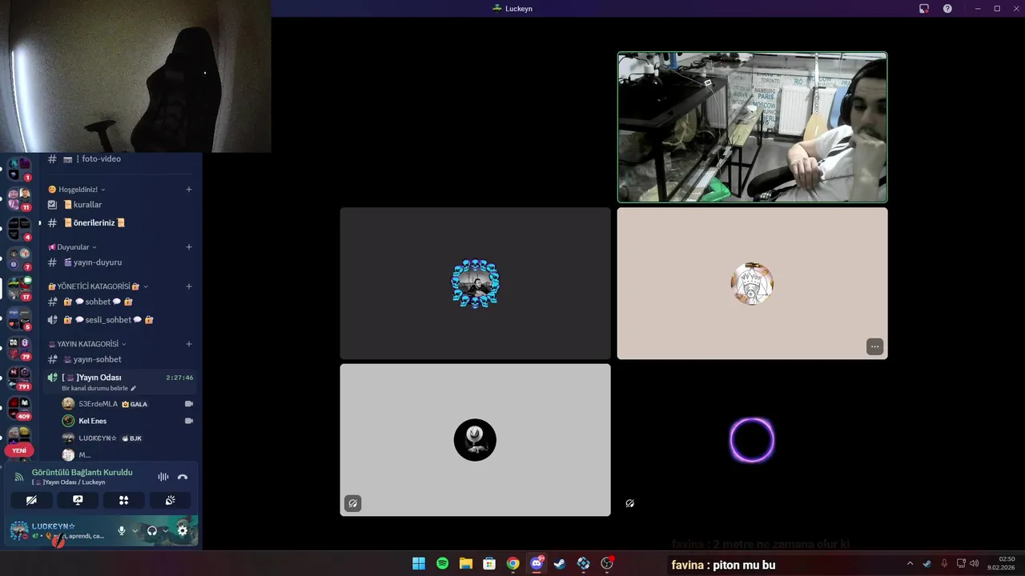Open the yayın-sohbet channel
This screenshot has height=576, width=1025.
point(119,360)
